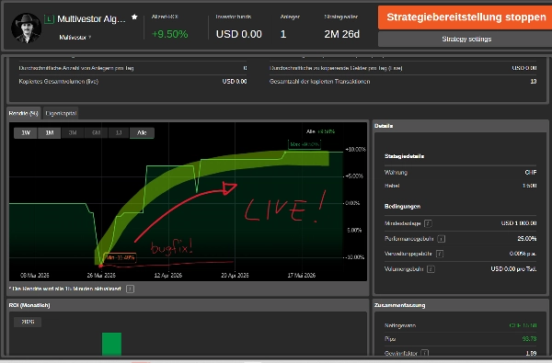
Task: Select the 2026 year button in ROI chart
Action: (28, 322)
